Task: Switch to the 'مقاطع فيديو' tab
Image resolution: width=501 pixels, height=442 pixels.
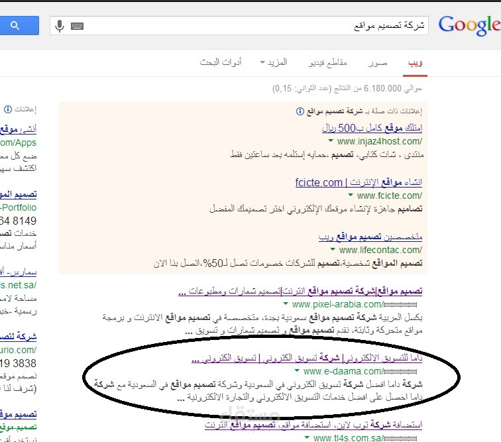Action: [x=328, y=63]
